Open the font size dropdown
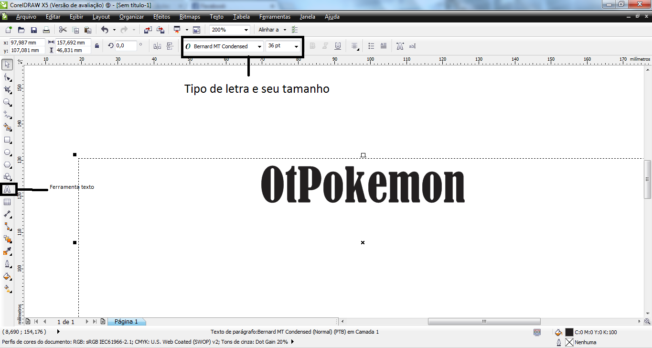Screen dimensions: 652x348 [x=296, y=46]
